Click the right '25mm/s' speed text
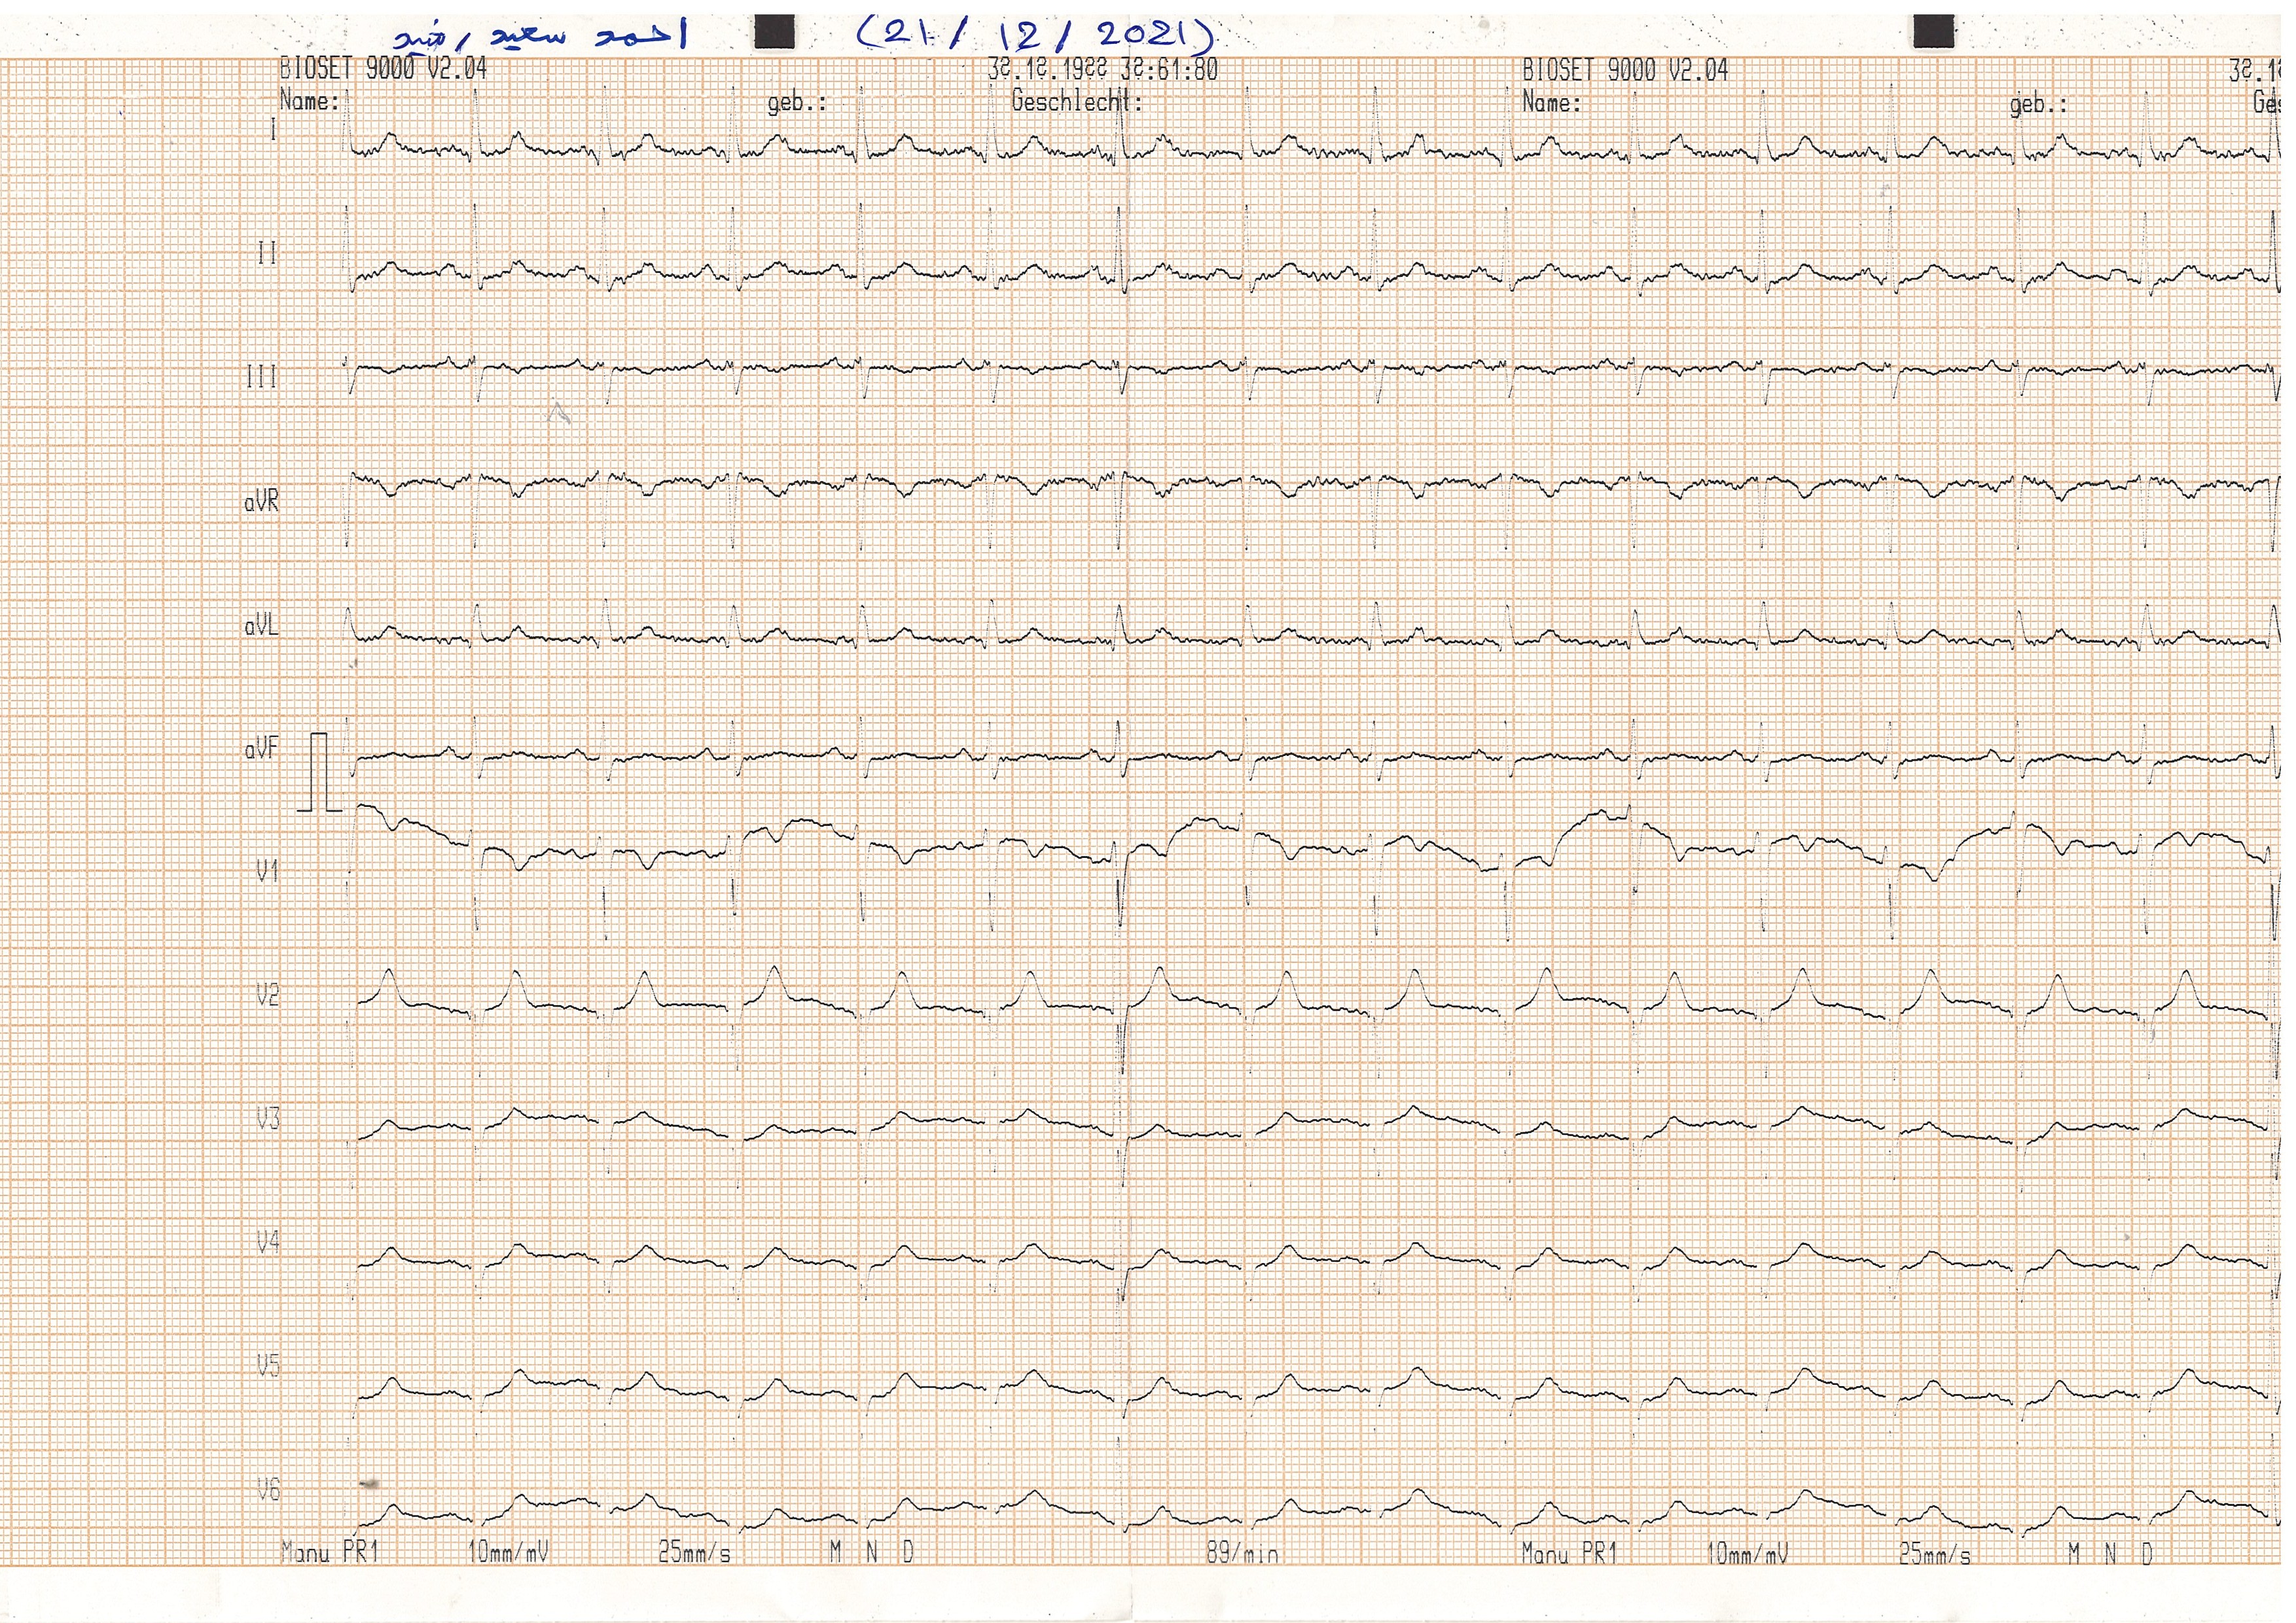Screen dimensions: 2296x1623 pyautogui.click(x=1935, y=1555)
